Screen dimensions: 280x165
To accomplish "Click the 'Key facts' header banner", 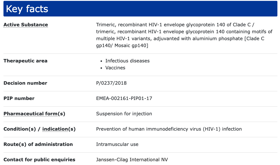I will coord(140,9).
